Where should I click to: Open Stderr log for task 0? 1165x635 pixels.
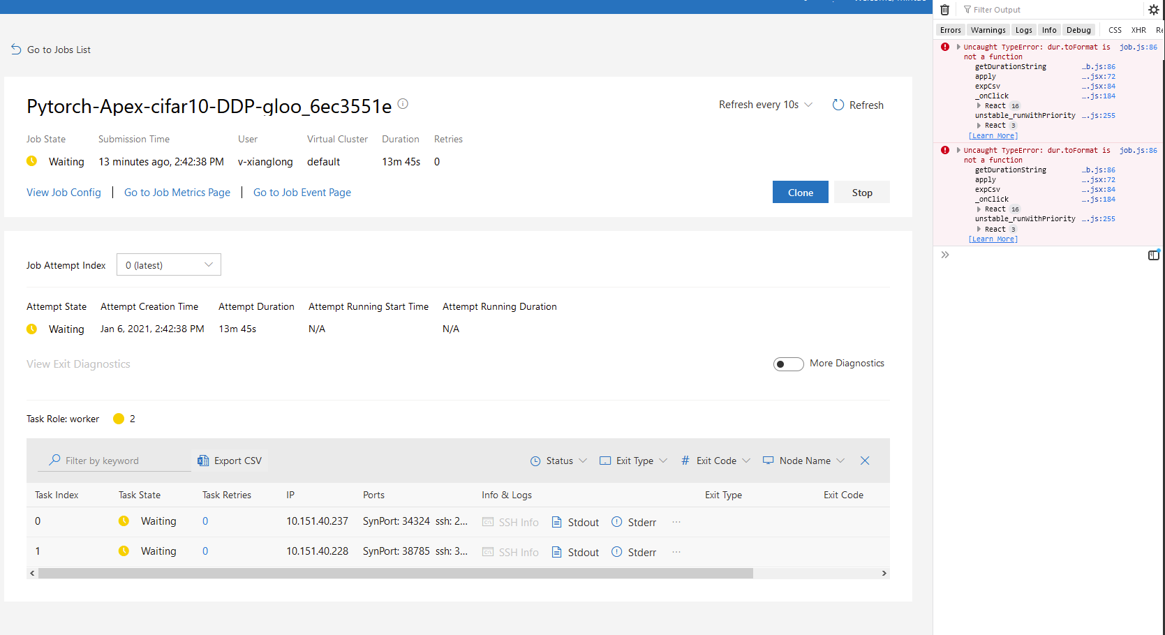tap(633, 521)
